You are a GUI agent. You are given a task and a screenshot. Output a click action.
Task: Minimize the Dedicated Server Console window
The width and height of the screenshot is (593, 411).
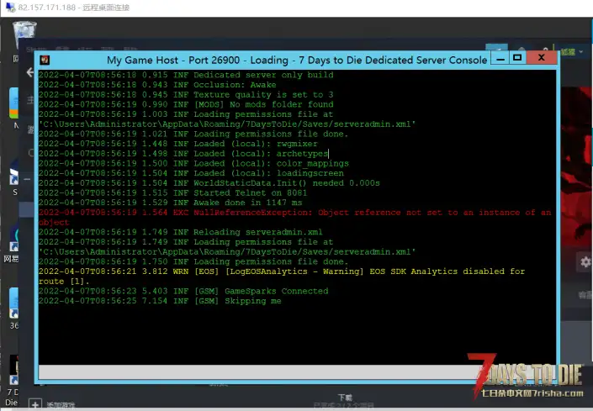[500, 59]
